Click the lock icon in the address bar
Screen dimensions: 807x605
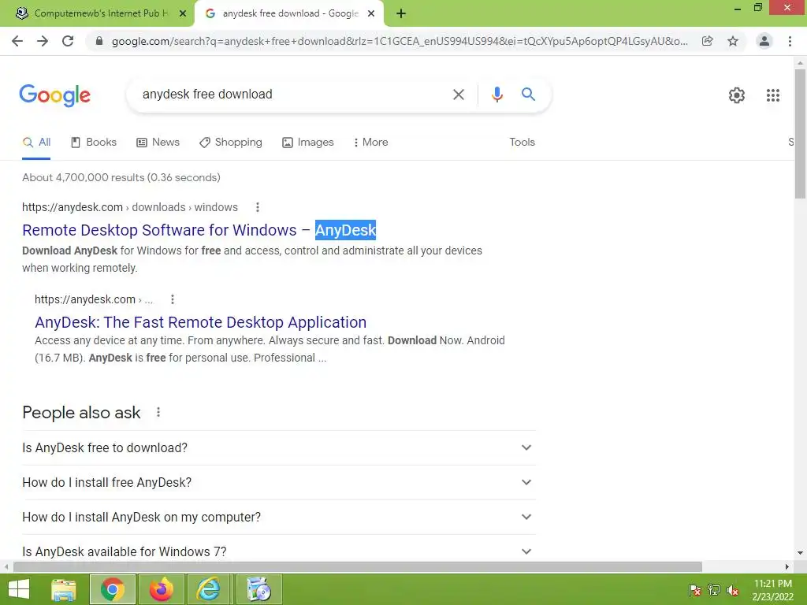(99, 41)
